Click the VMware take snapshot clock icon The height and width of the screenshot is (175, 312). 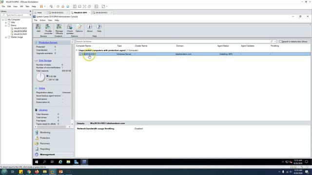[x=58, y=6]
